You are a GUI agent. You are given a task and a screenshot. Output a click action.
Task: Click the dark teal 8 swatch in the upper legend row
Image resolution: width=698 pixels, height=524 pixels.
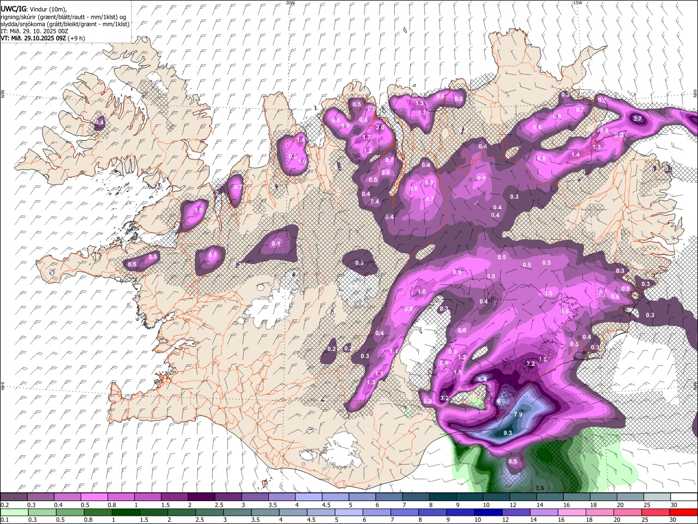tap(443, 497)
